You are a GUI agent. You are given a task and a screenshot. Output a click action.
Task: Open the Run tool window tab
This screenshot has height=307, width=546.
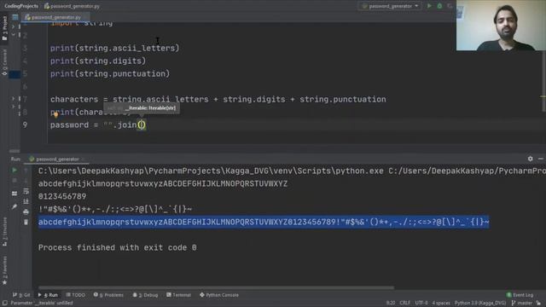coord(48,295)
